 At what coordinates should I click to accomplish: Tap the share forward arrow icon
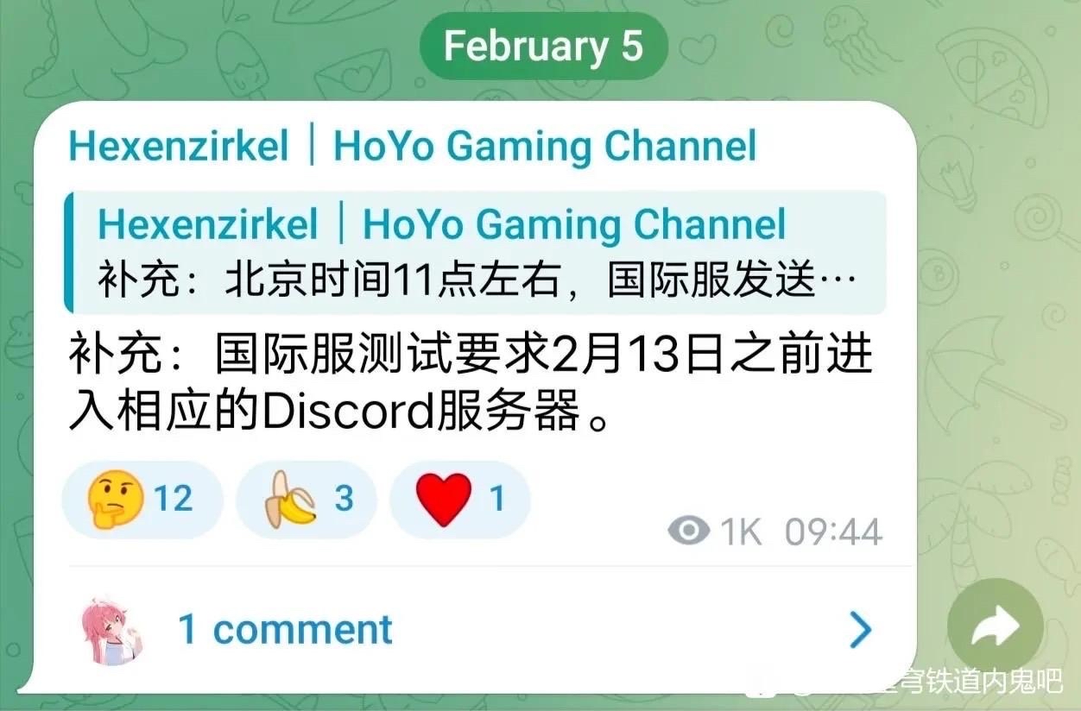pyautogui.click(x=996, y=626)
